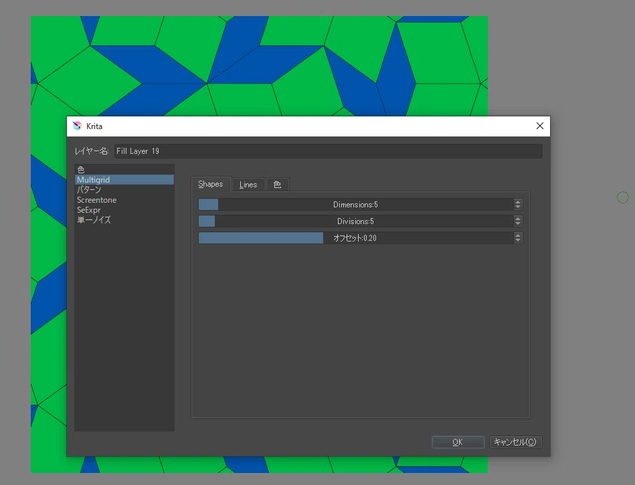Viewport: 635px width, 485px height.
Task: Increase Divisions with the up arrow
Action: tap(518, 218)
